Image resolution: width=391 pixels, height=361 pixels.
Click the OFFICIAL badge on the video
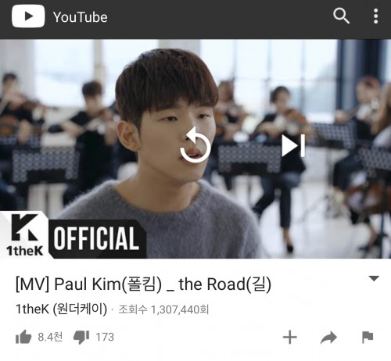(x=97, y=238)
